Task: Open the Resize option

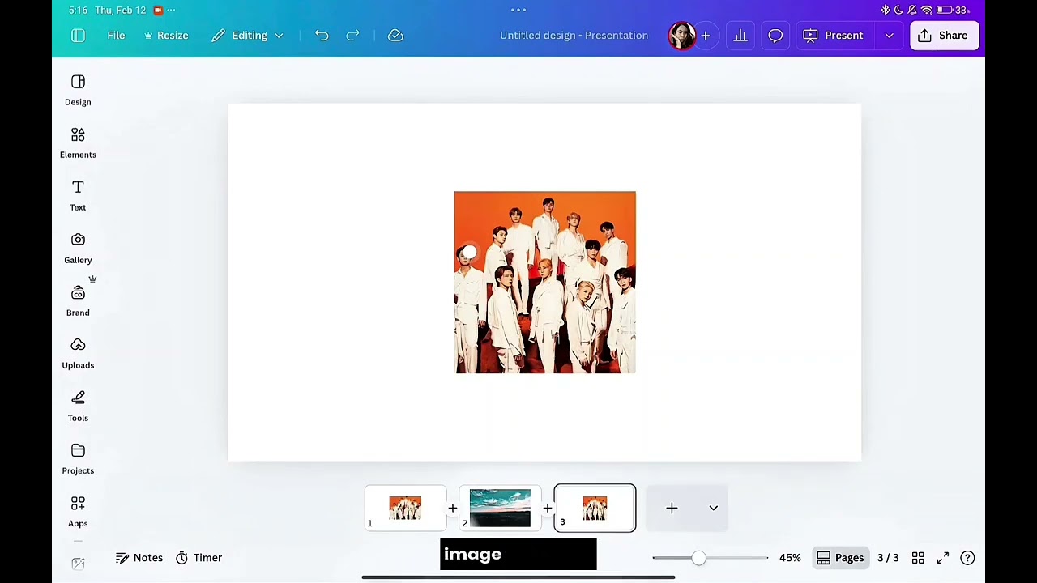Action: pyautogui.click(x=166, y=36)
